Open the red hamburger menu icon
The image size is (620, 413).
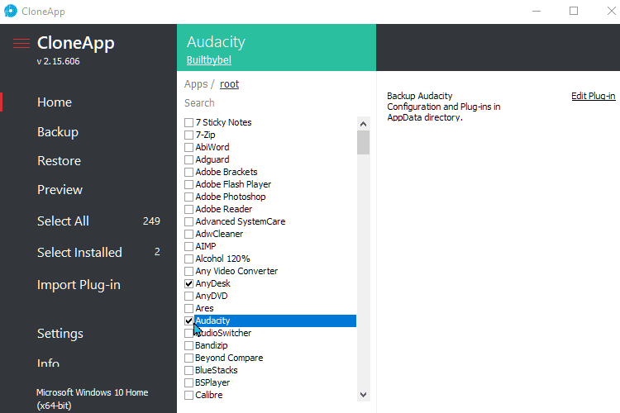[x=21, y=43]
